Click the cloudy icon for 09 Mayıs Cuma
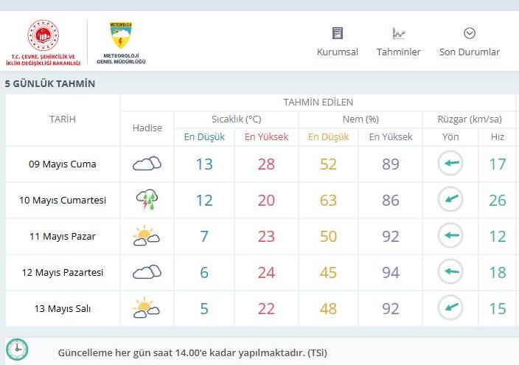The image size is (519, 365). point(147,163)
